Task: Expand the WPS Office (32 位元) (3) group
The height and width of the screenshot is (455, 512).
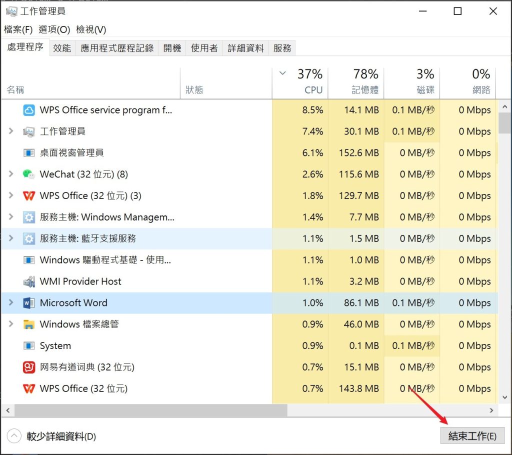Action: pos(11,195)
